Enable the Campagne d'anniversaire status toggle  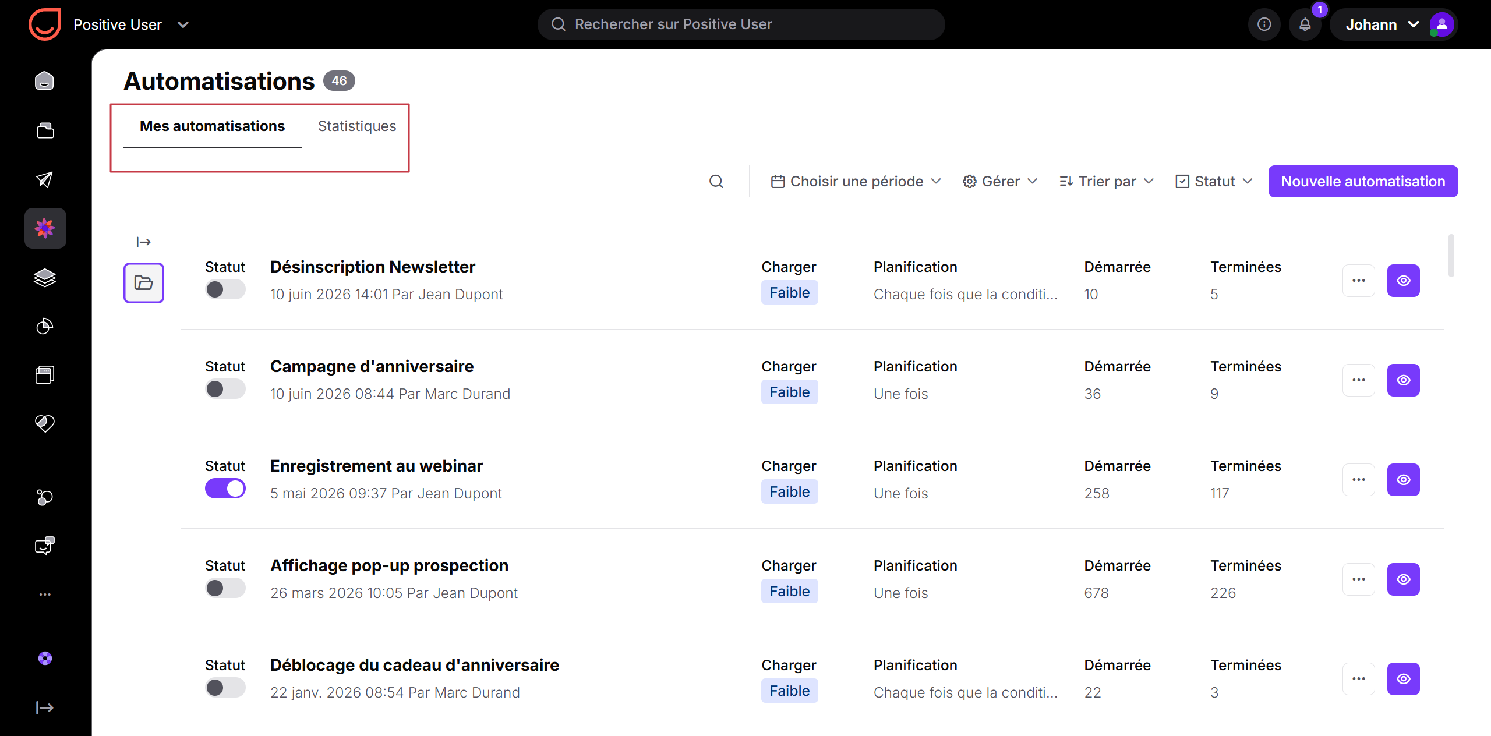click(225, 389)
